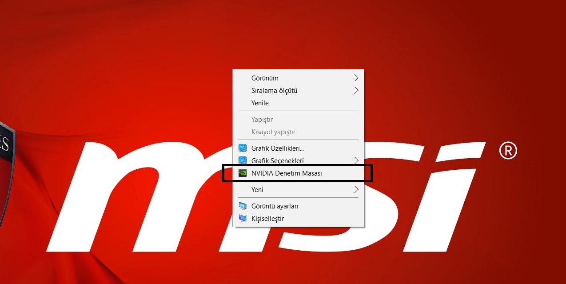
Task: Expand the Sıralama ölçütü submenu arrow
Action: click(x=356, y=90)
